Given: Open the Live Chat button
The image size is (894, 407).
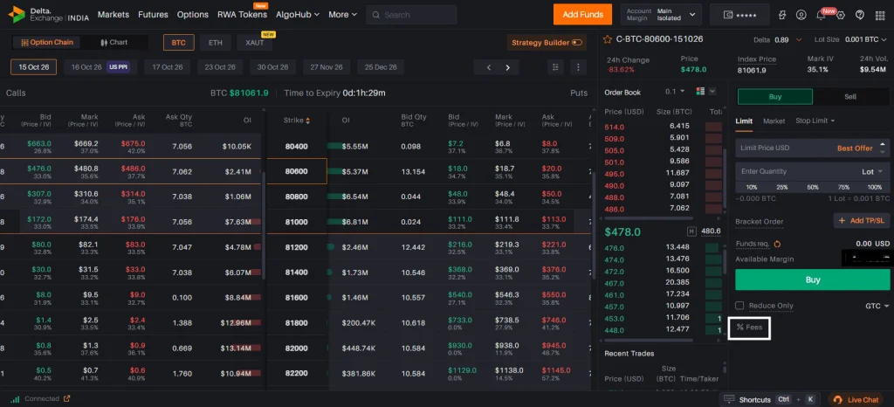Looking at the screenshot, I should 856,400.
